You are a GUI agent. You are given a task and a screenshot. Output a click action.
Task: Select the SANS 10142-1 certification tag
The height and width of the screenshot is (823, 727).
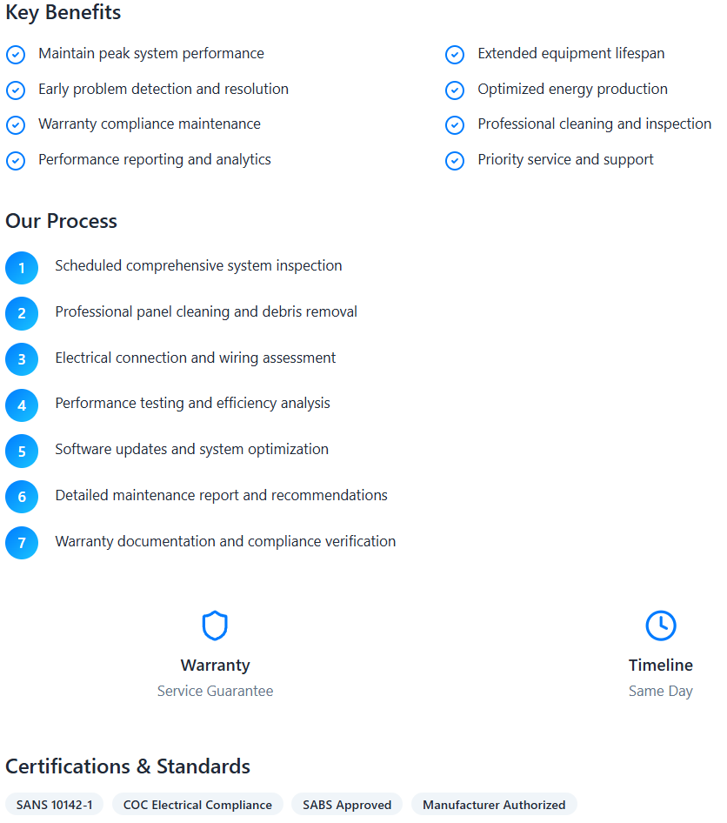pyautogui.click(x=55, y=805)
